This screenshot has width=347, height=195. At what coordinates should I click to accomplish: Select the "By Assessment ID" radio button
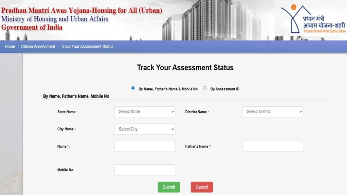tap(205, 88)
